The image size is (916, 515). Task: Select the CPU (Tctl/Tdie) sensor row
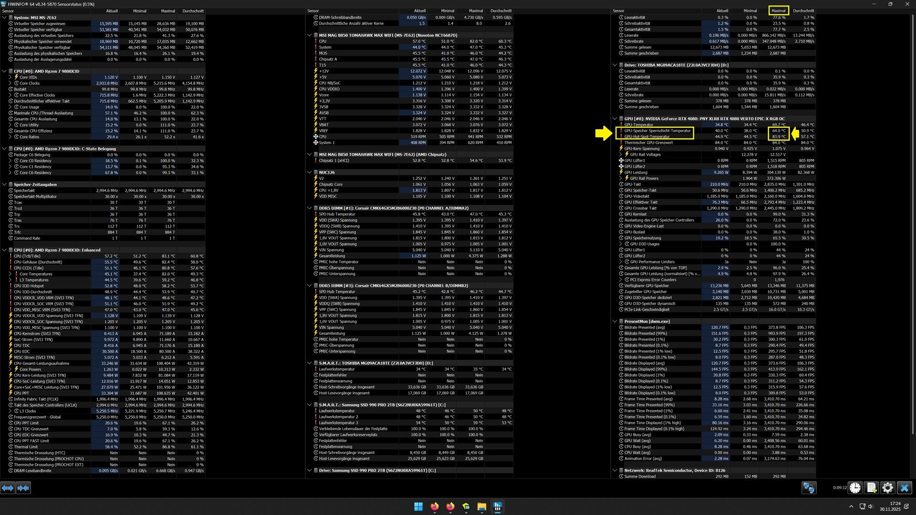[x=27, y=256]
